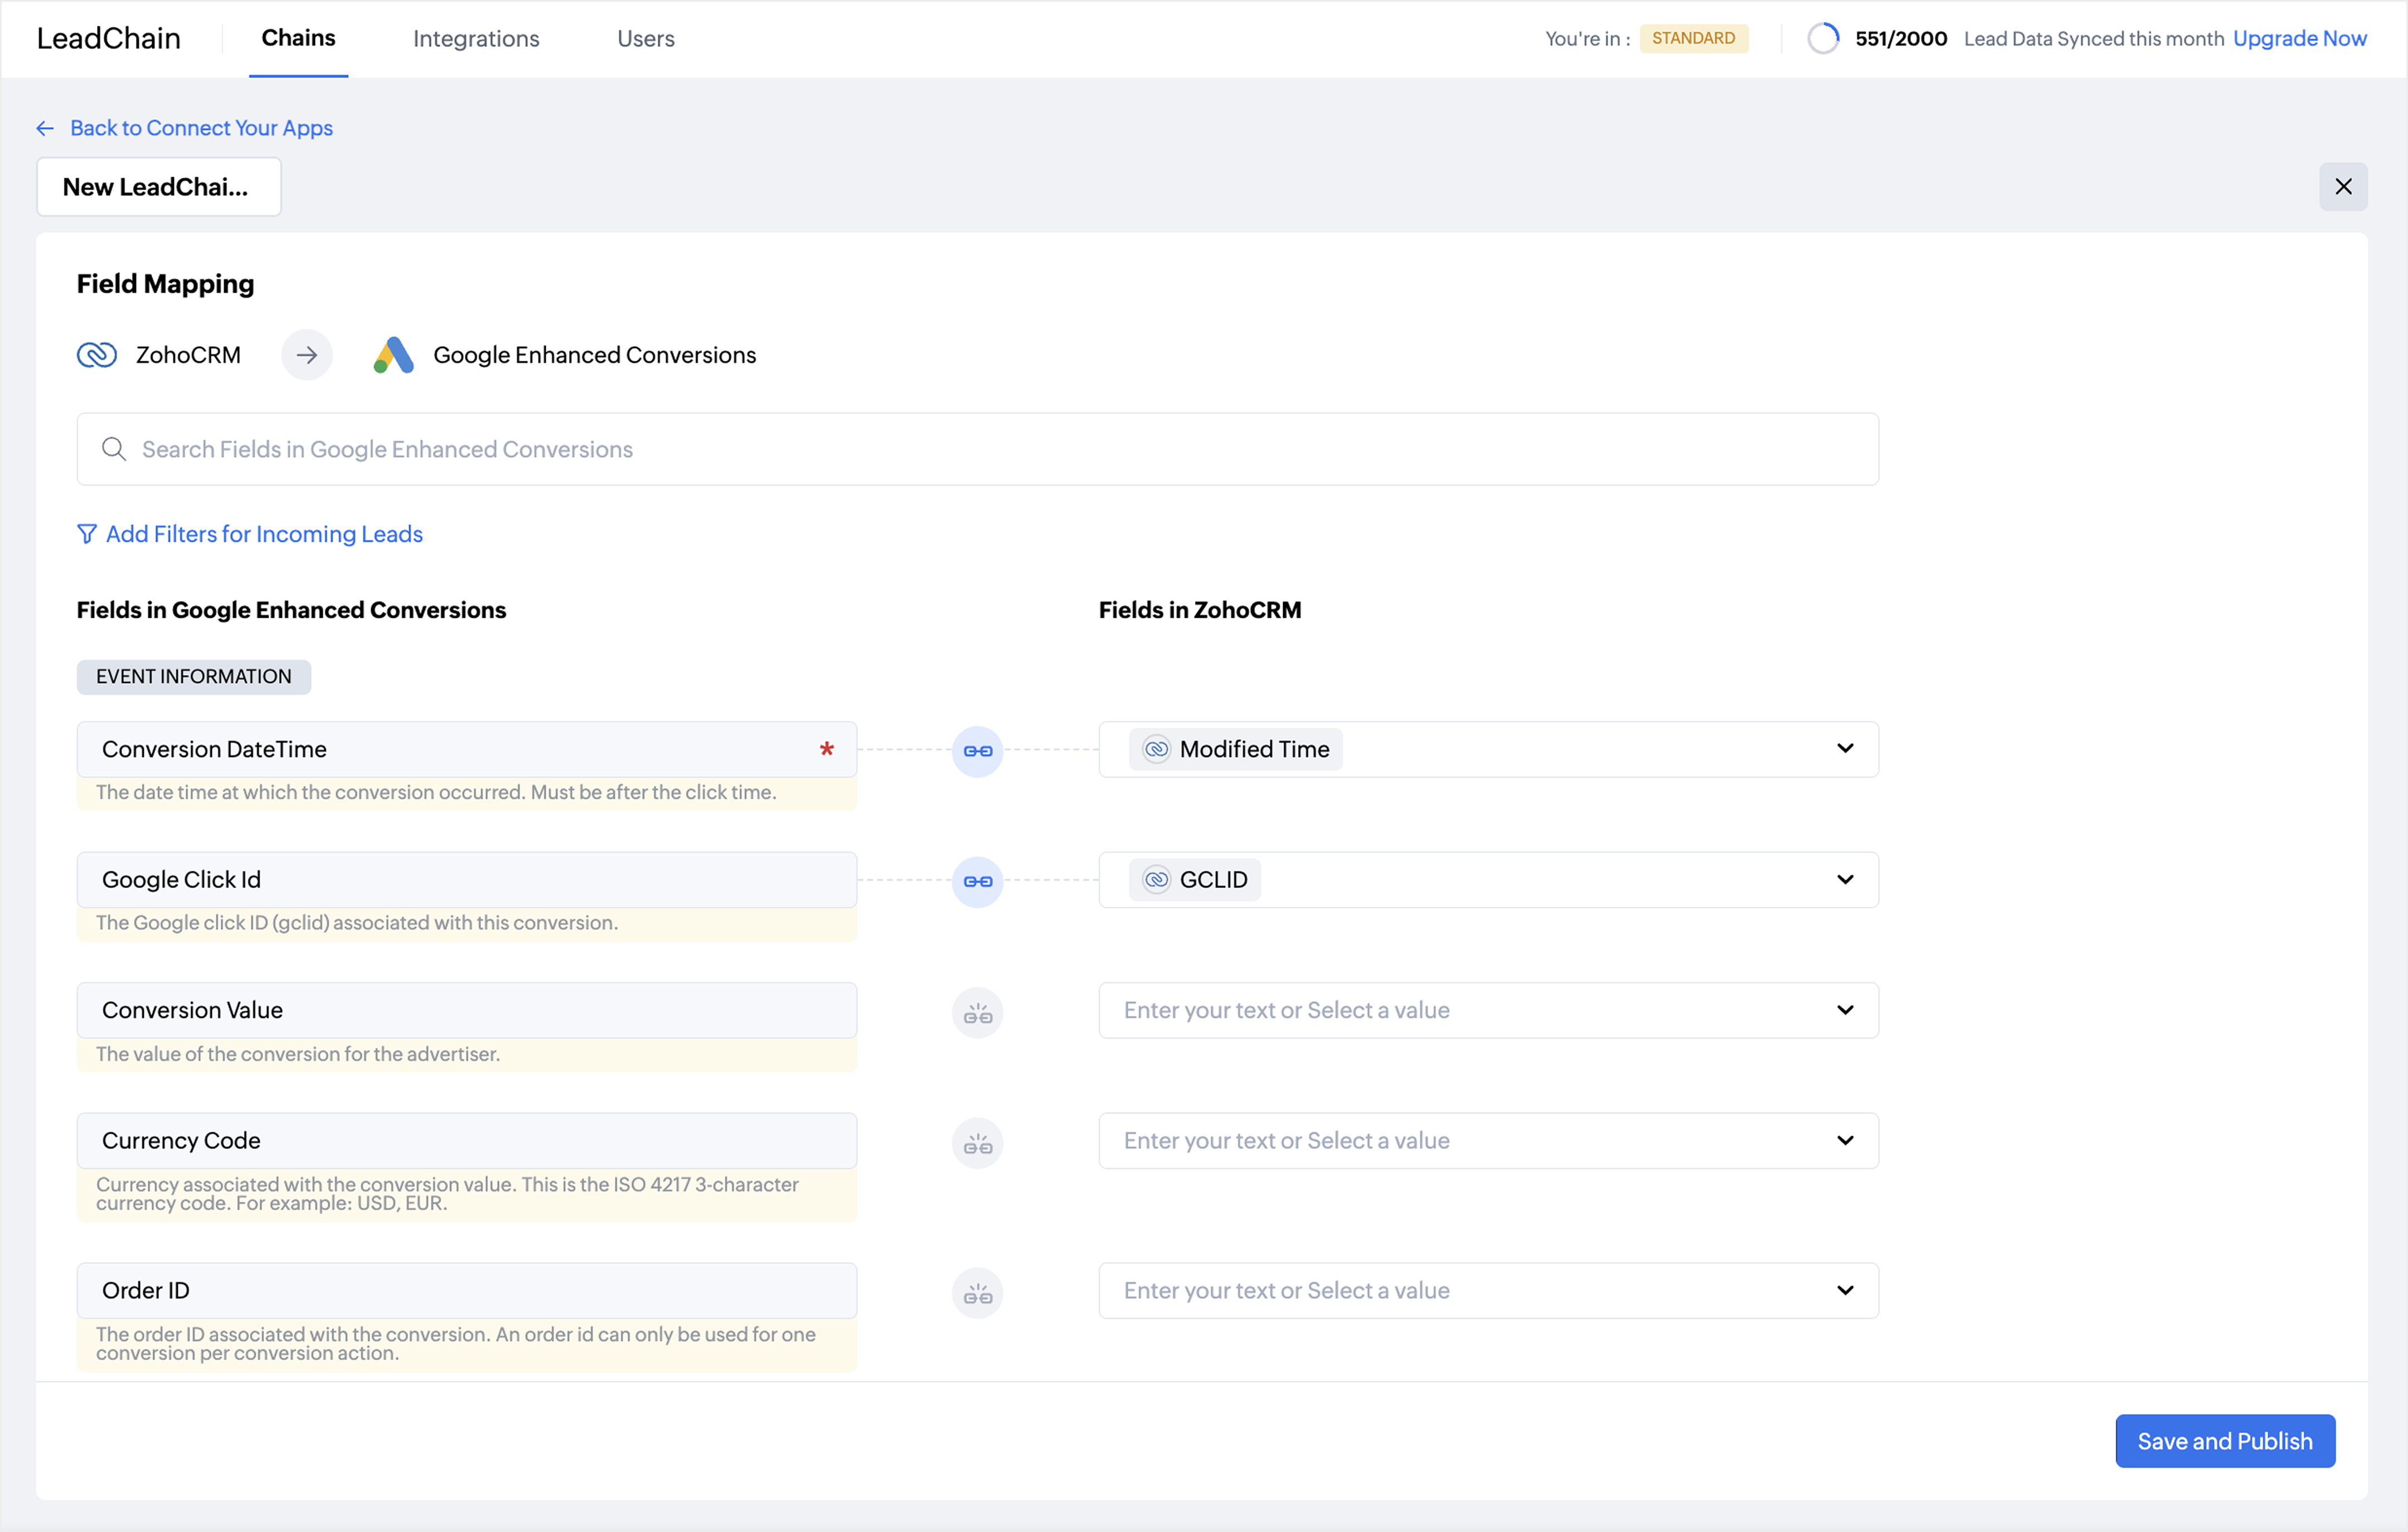Open Order ID value dropdown

[x=1845, y=1291]
